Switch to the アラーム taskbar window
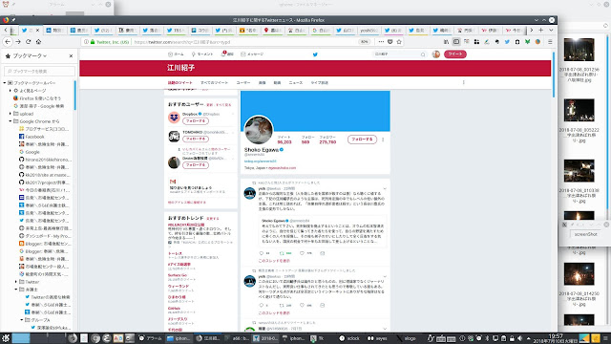Viewport: 611px width, 344px height. 151,338
